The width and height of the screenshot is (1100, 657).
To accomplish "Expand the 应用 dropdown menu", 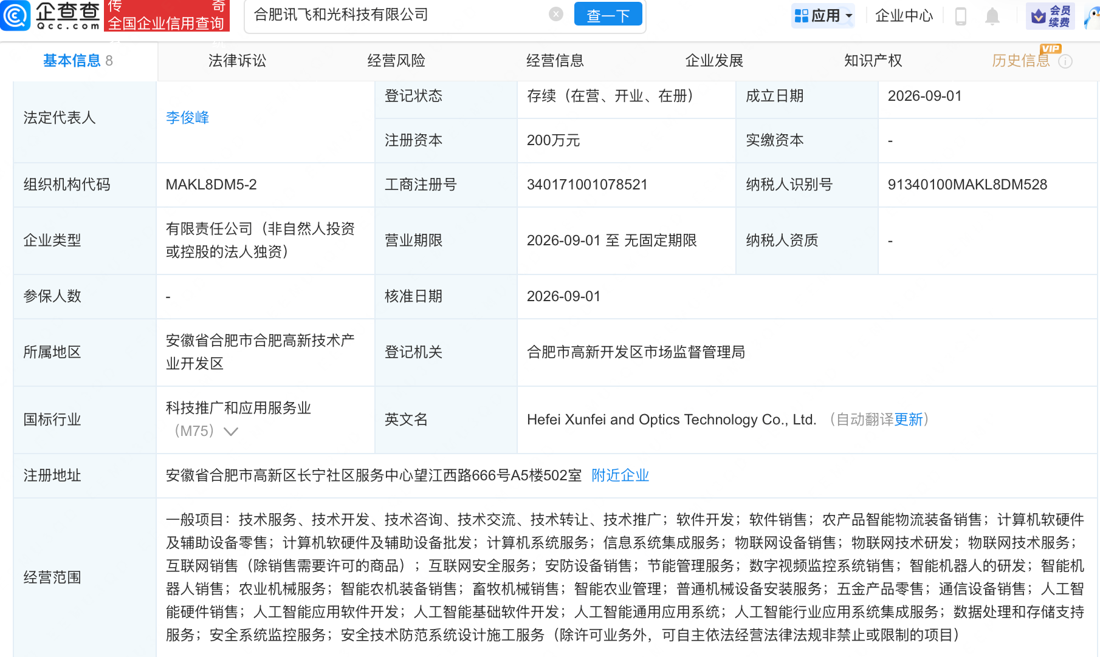I will click(849, 16).
